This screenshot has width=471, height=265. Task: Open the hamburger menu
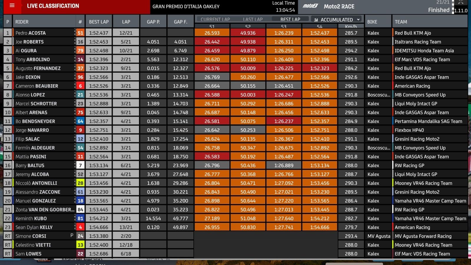pos(11,6)
